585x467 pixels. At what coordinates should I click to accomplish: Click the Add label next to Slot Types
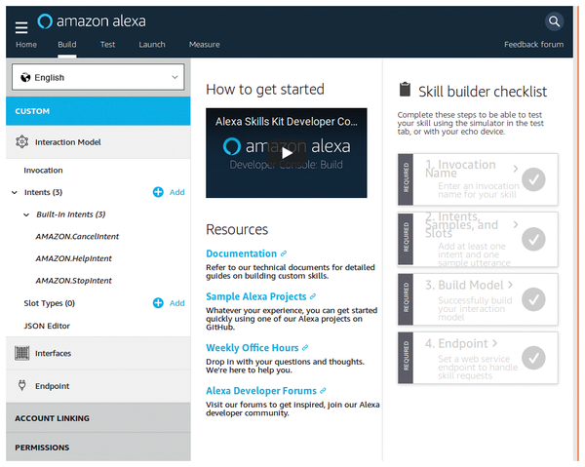click(176, 303)
